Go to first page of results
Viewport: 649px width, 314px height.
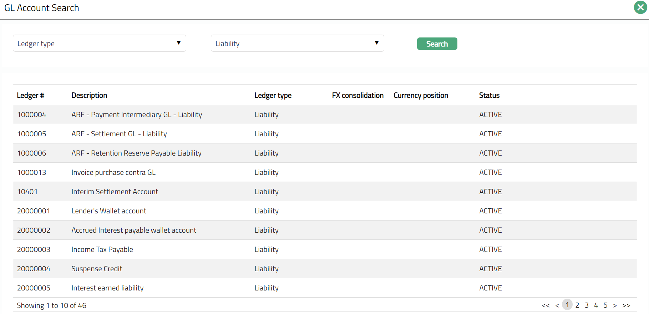click(x=545, y=305)
